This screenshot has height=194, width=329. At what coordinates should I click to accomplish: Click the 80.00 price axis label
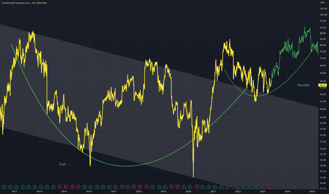(323, 45)
